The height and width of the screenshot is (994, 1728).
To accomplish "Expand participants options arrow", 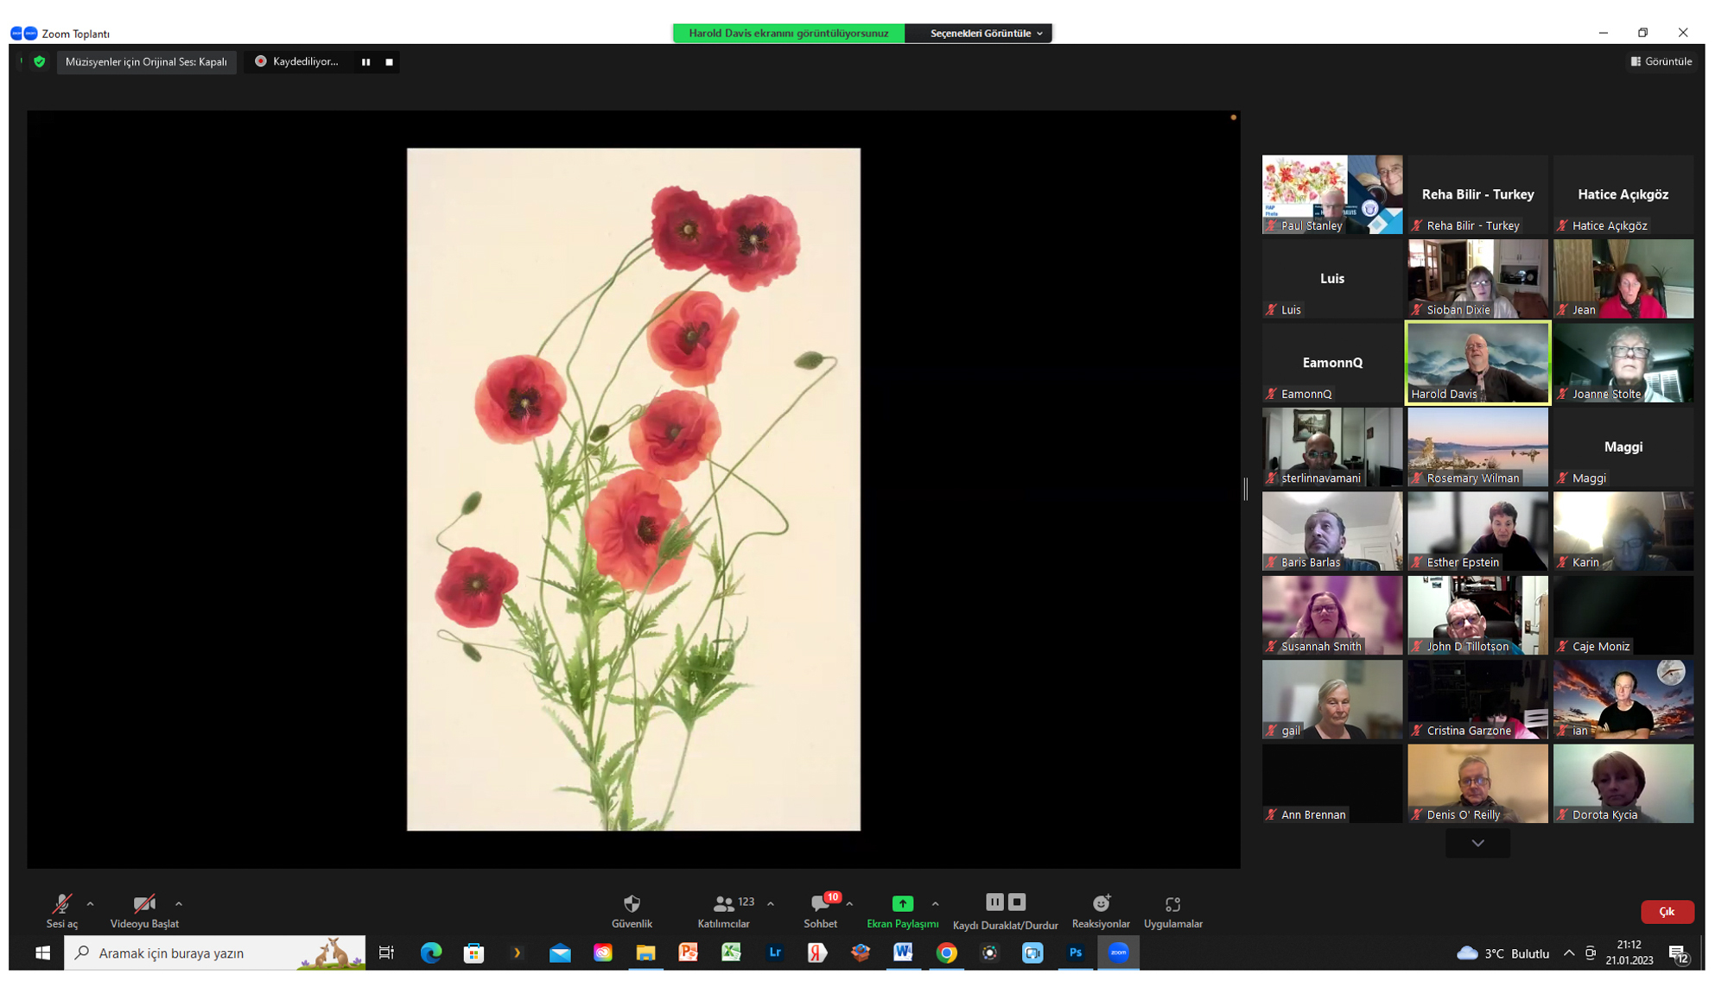I will (771, 903).
